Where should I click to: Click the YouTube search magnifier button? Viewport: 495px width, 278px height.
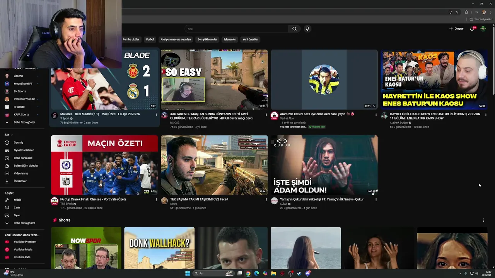(294, 29)
